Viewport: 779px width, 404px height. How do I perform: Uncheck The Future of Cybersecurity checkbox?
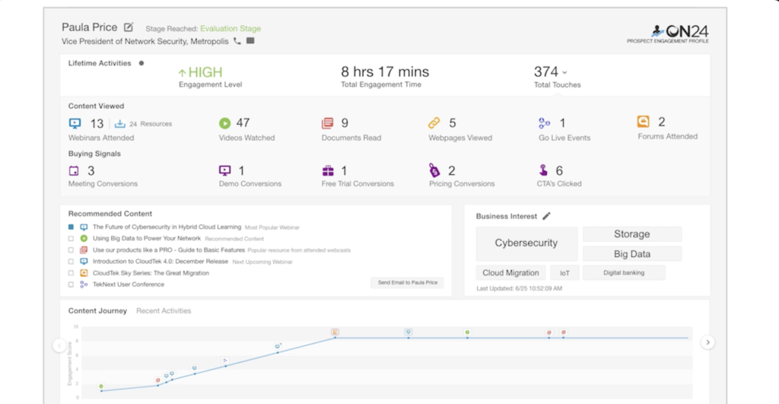(71, 227)
